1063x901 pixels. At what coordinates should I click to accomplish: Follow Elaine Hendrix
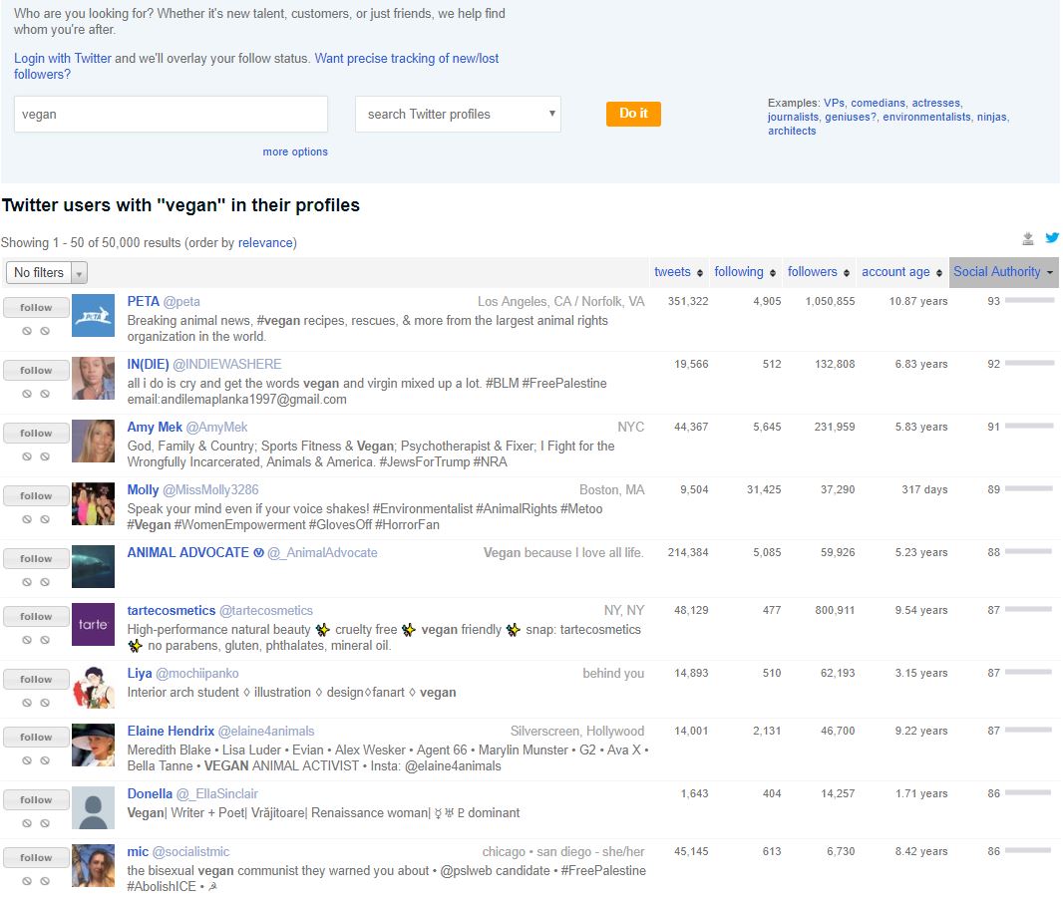click(36, 738)
